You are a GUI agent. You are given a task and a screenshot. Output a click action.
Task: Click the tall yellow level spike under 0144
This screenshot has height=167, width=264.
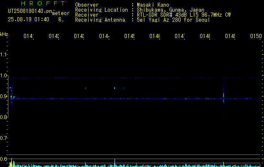click(115, 162)
